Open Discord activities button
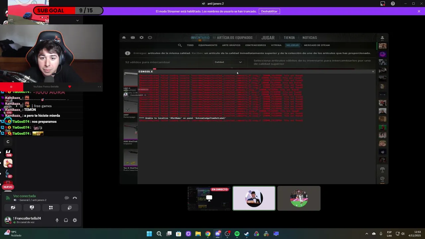The width and height of the screenshot is (425, 239). tap(51, 207)
